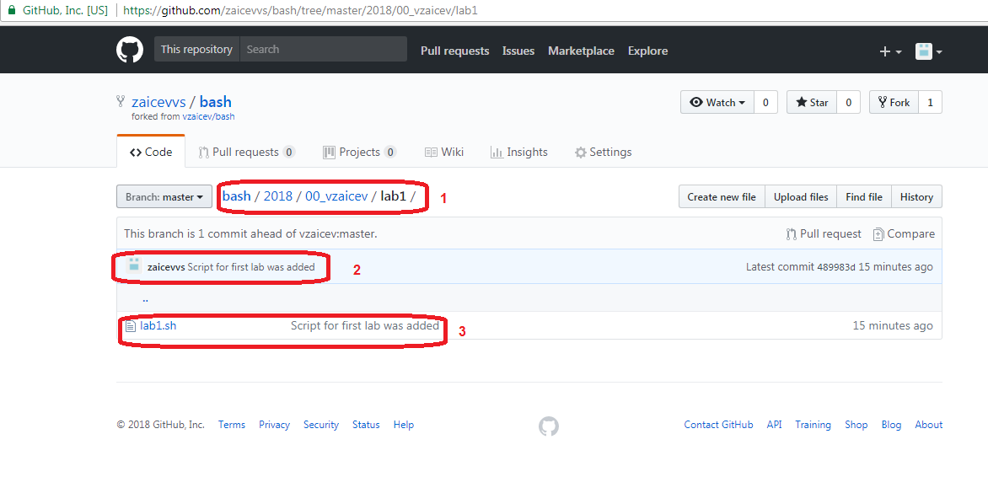
Task: Click Find file button
Action: click(864, 197)
